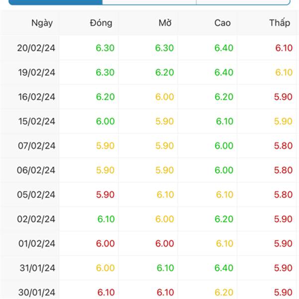Select the 01/02/24 date cell

click(37, 244)
